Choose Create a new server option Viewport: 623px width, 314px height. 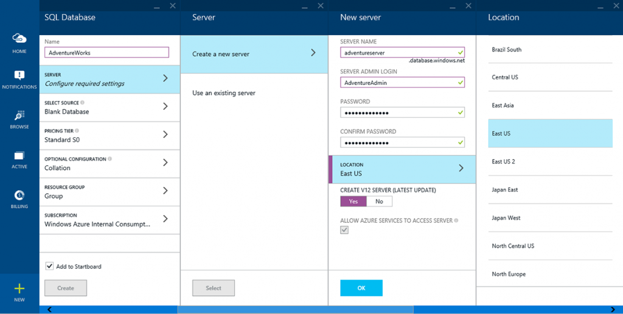point(254,54)
